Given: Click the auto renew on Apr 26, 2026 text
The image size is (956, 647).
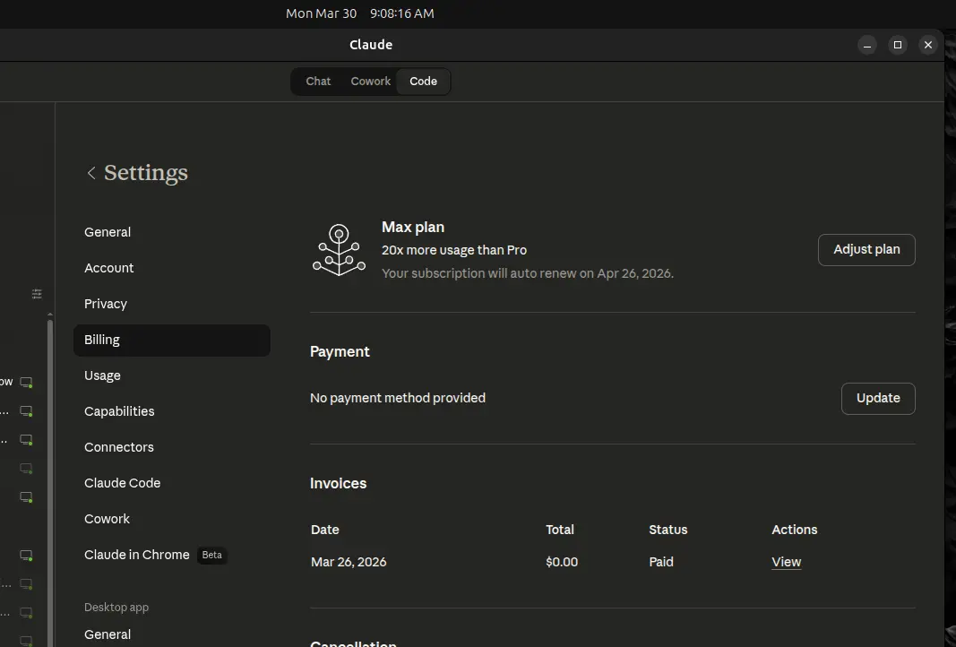Looking at the screenshot, I should click(528, 274).
